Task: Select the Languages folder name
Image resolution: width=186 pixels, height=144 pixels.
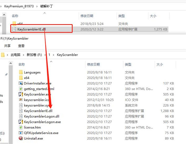Action: coord(32,72)
